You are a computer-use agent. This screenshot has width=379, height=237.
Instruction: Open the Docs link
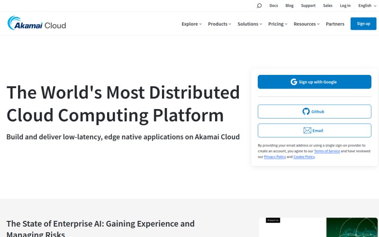point(274,6)
